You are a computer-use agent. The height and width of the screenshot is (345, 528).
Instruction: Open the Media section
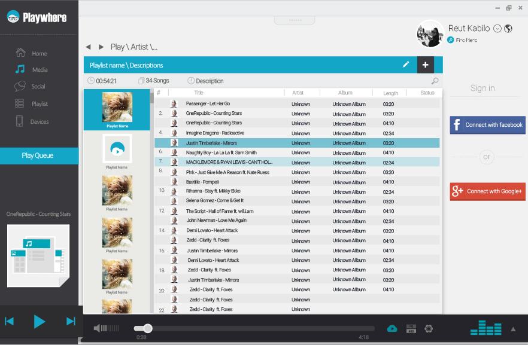coord(40,69)
